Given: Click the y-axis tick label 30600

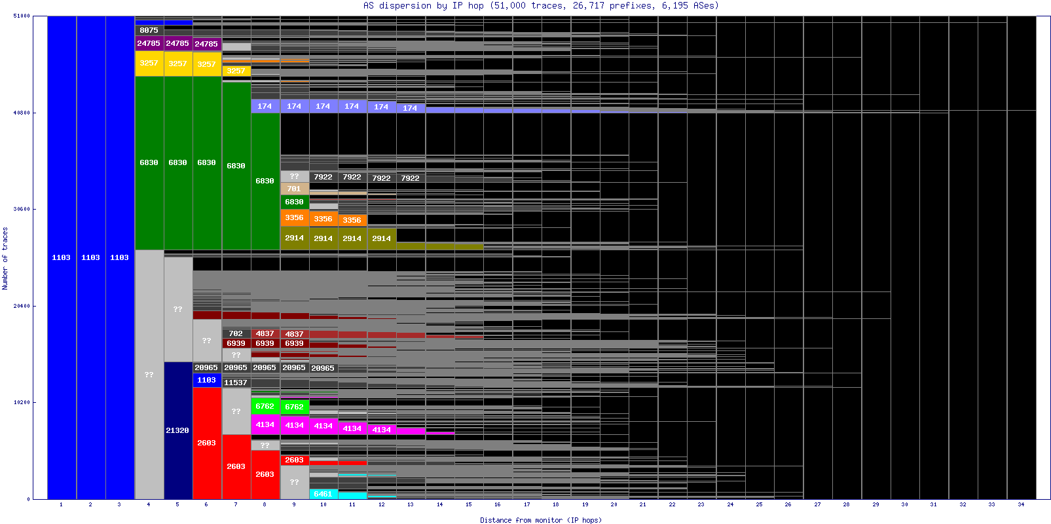Looking at the screenshot, I should (x=22, y=209).
